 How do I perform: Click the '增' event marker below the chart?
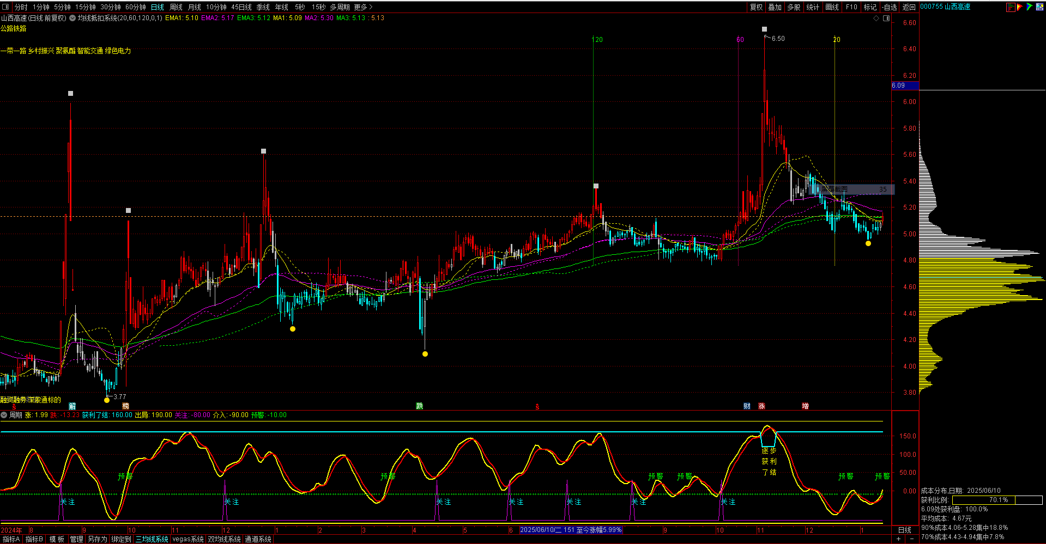click(805, 406)
